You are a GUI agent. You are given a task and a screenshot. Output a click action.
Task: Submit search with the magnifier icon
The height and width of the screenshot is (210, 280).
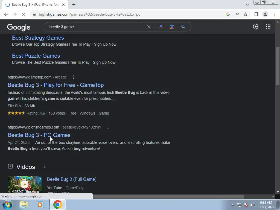pos(183,27)
